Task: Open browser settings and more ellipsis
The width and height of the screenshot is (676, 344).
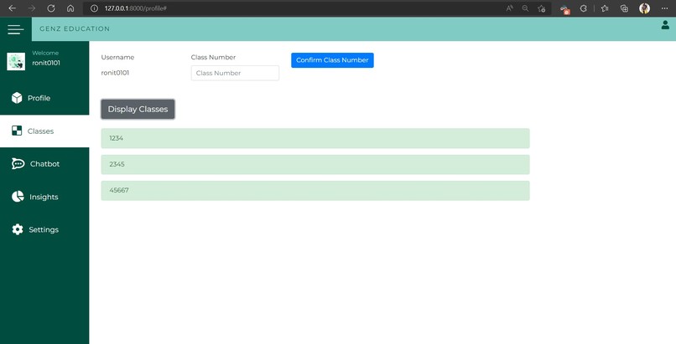Action: coord(664,8)
